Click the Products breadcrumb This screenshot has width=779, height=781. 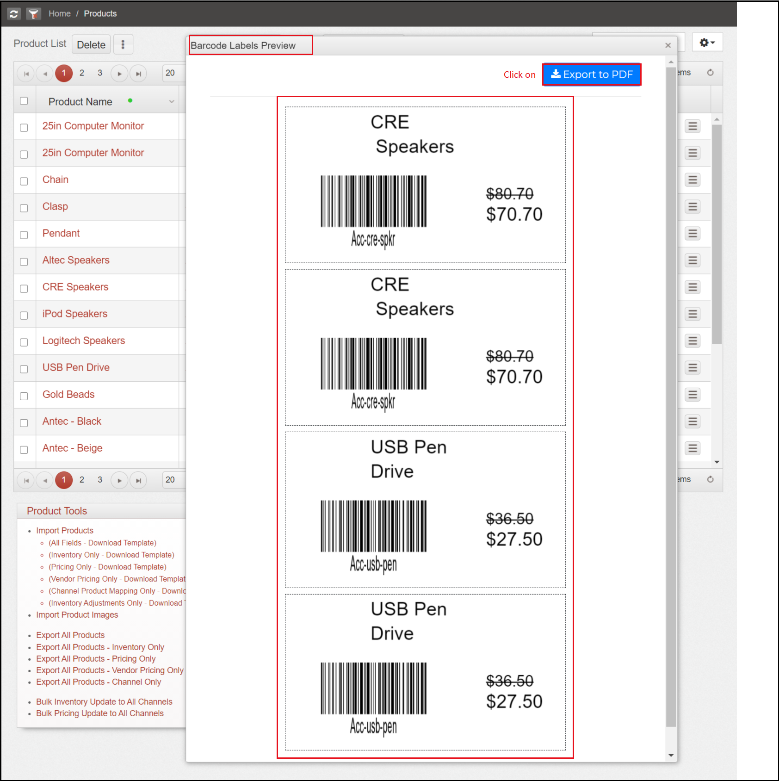pos(100,14)
